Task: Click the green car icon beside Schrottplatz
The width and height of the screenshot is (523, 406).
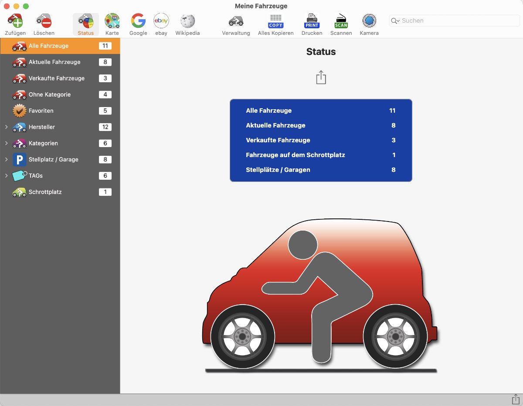Action: 20,192
